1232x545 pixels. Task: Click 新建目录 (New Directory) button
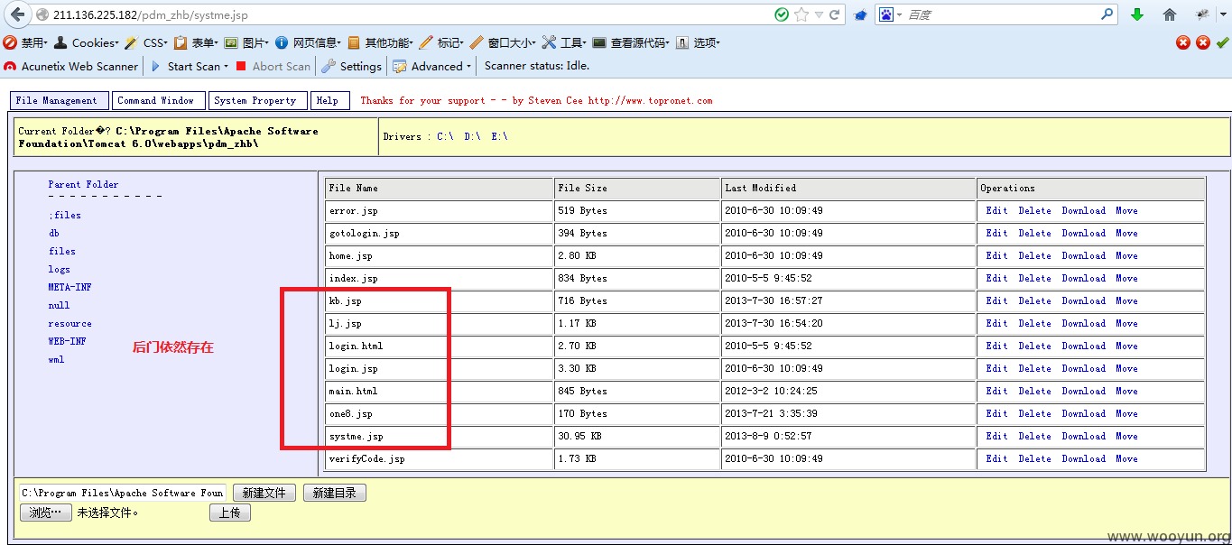(335, 493)
